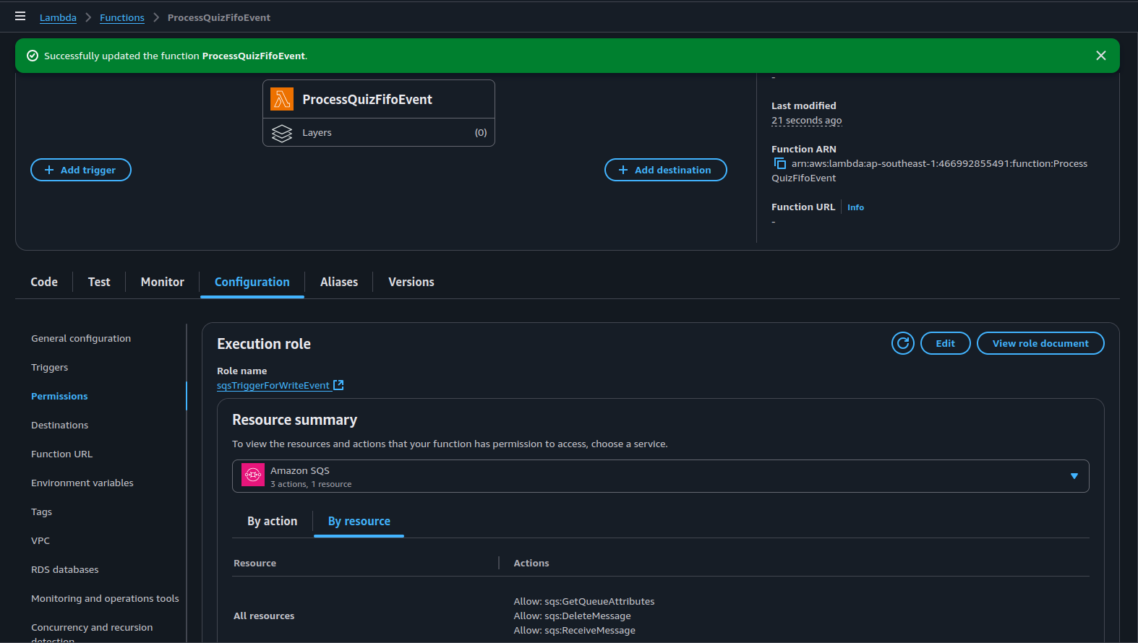The height and width of the screenshot is (643, 1138).
Task: Open Function URL Info link
Action: [x=855, y=207]
